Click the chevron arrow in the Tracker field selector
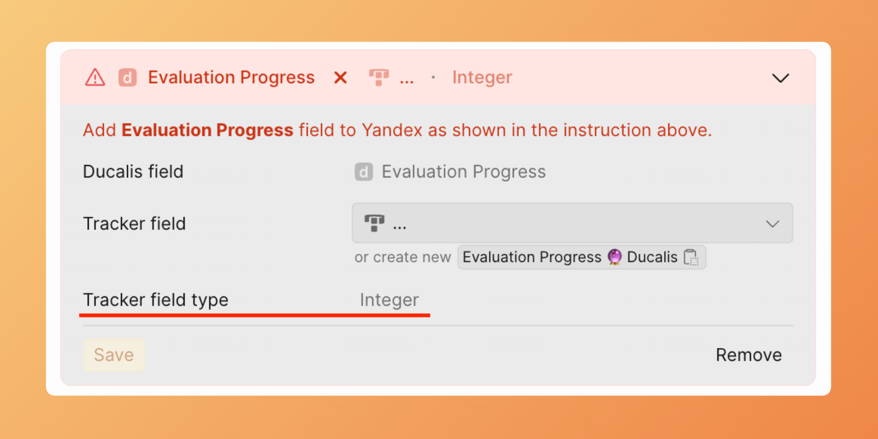 pyautogui.click(x=773, y=224)
